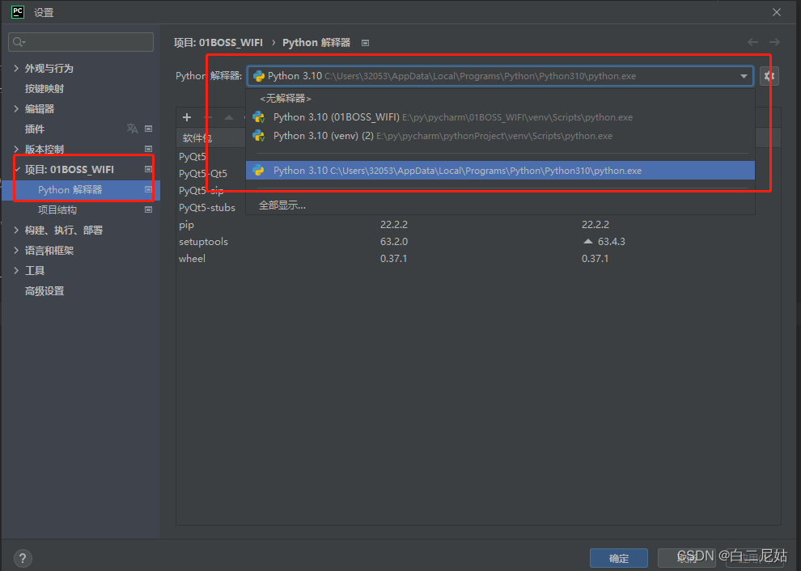Select the wheel package row
801x571 pixels.
point(478,259)
